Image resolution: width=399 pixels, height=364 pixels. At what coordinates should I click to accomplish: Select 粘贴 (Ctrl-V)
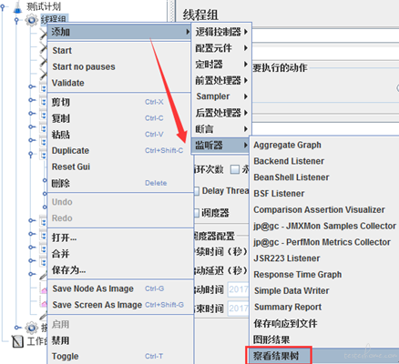click(x=120, y=135)
